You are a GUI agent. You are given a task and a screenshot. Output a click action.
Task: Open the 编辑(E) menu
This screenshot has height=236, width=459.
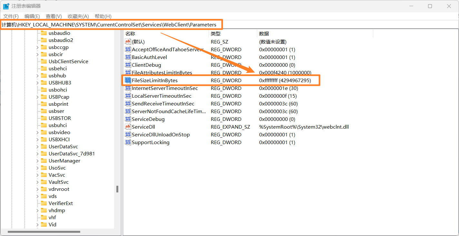[x=32, y=16]
